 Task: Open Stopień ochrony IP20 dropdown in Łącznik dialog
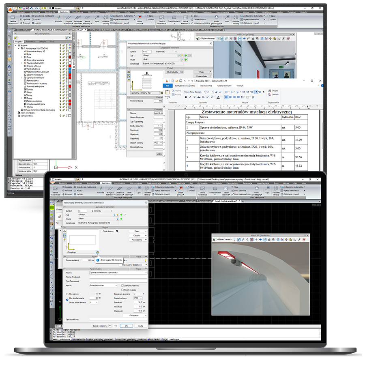tap(161, 143)
